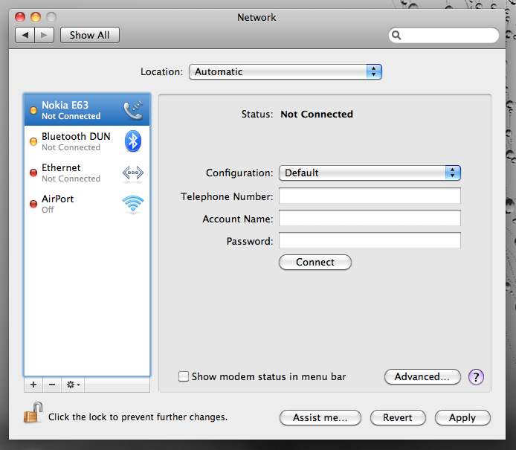Image resolution: width=516 pixels, height=450 pixels.
Task: Click the Not Connected status text
Action: click(317, 115)
